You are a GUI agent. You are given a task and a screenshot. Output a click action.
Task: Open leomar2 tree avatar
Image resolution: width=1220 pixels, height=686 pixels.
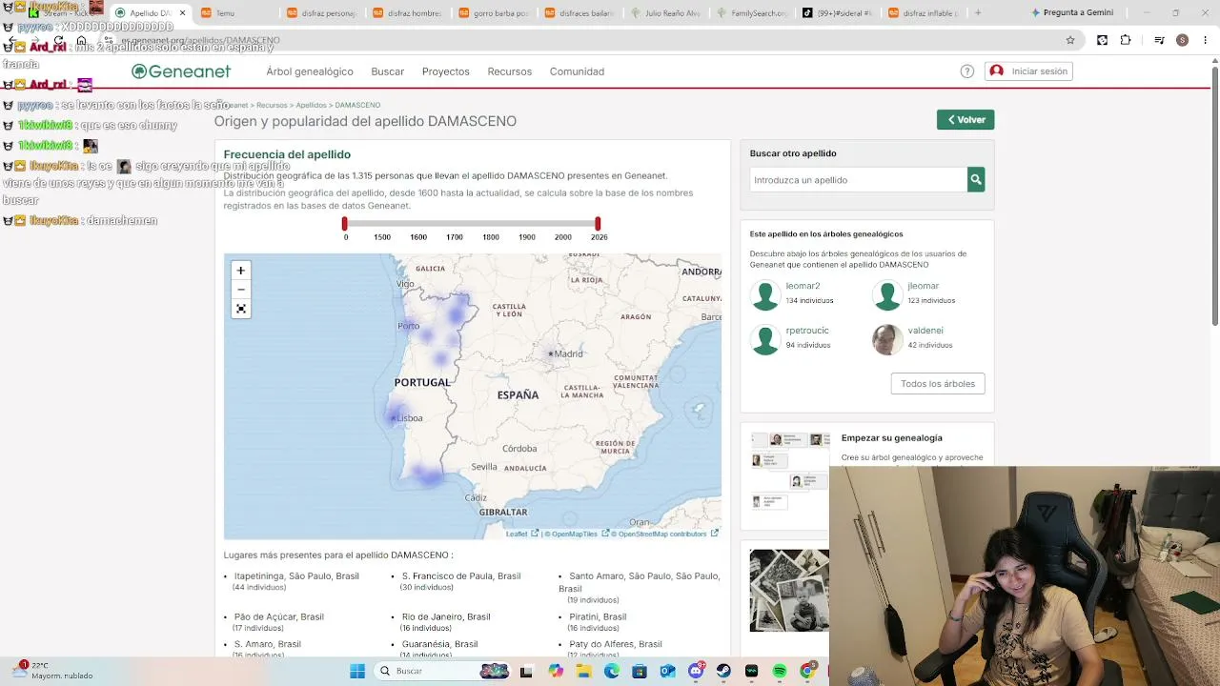(765, 294)
